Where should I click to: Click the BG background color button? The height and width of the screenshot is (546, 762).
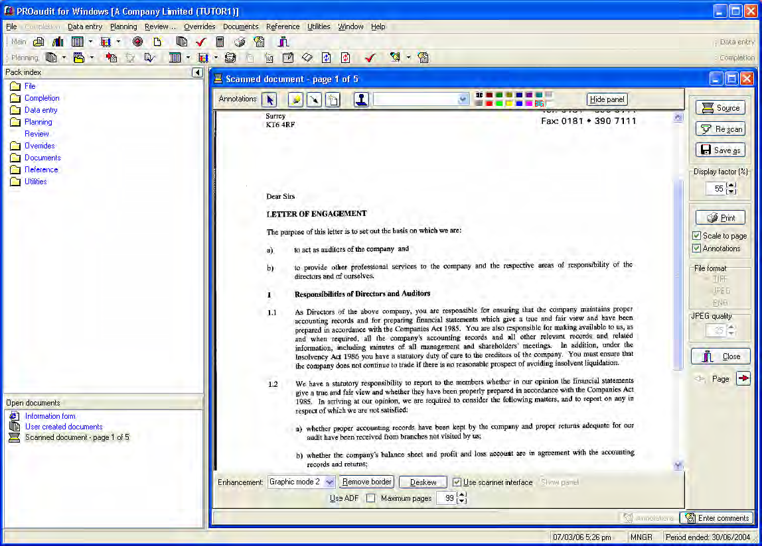point(539,103)
